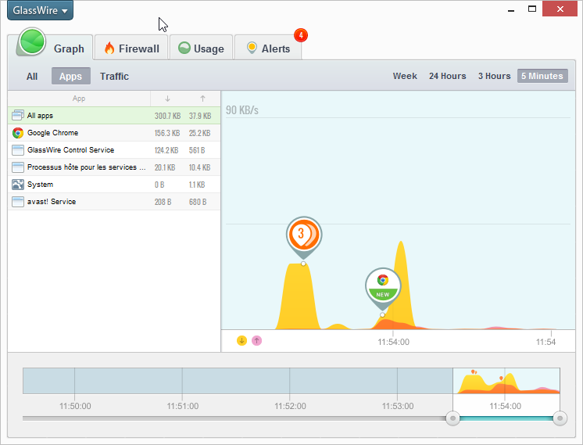Click the timeline overview at 11:52:00

click(290, 381)
